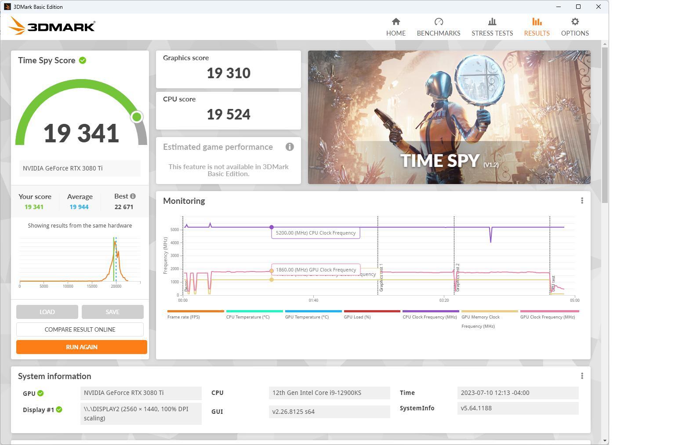Click the NVIDIA GeForce RTX 3080 Ti score field
The image size is (675, 445).
point(80,168)
